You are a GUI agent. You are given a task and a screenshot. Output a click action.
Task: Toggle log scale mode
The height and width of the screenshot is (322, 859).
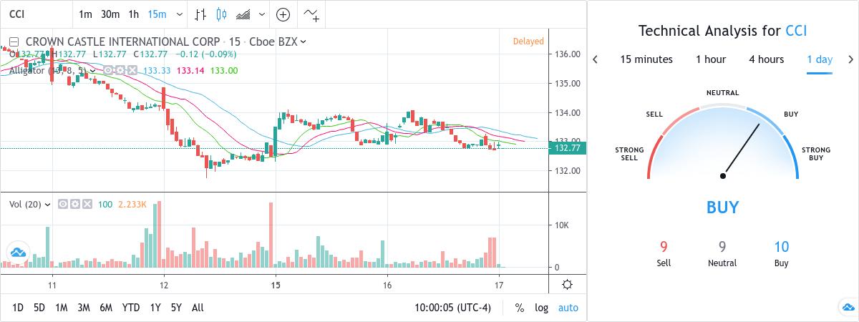[541, 308]
